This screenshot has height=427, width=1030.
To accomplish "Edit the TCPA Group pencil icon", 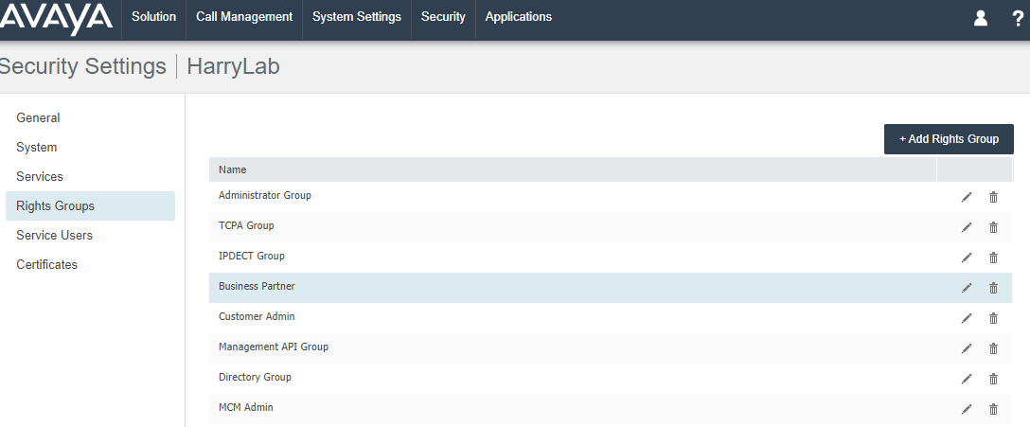I will pyautogui.click(x=967, y=227).
